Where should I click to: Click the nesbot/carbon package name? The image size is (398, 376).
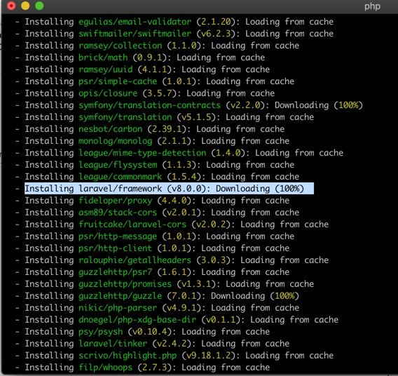111,129
